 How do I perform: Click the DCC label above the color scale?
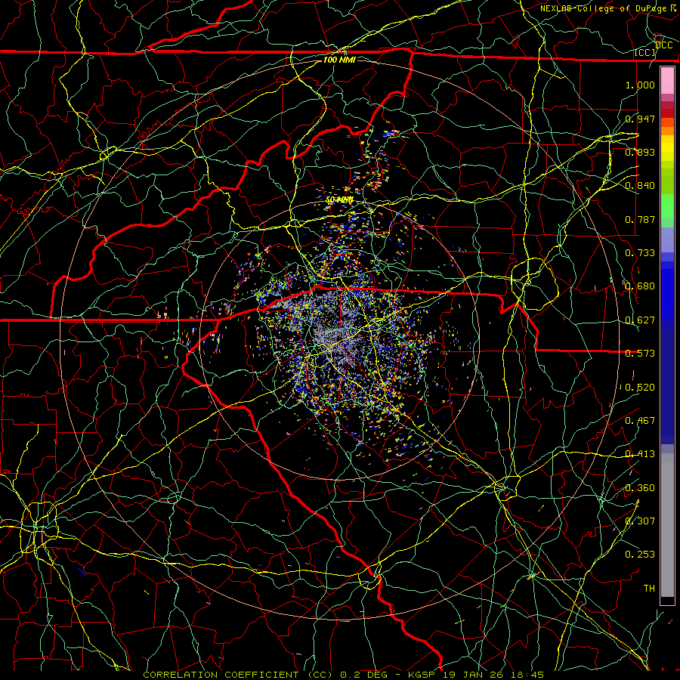664,45
